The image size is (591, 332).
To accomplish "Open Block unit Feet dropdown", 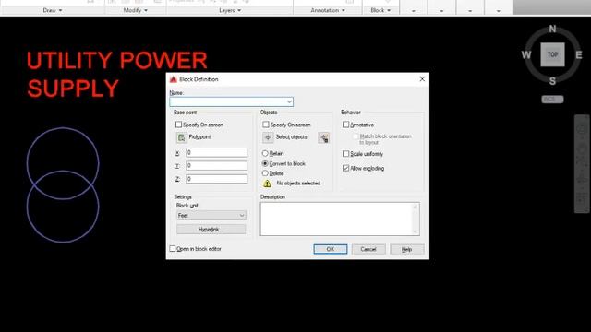I will (211, 215).
